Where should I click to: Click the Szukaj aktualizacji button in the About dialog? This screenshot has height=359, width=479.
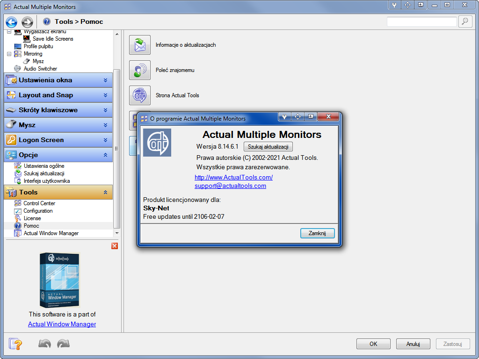point(268,147)
